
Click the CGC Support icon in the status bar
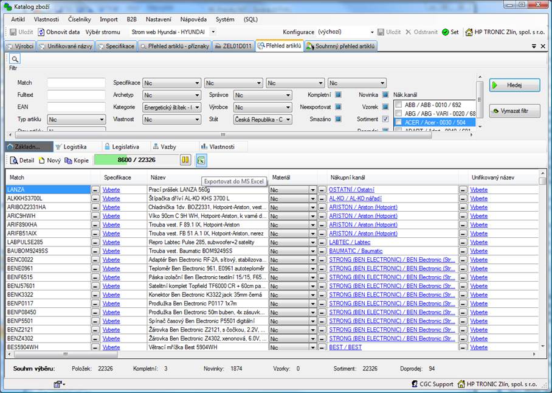pyautogui.click(x=415, y=384)
